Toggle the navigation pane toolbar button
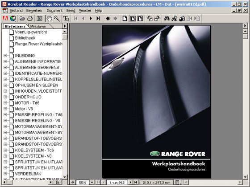Image resolution: width=250 pixels, height=187 pixels. pos(39,18)
